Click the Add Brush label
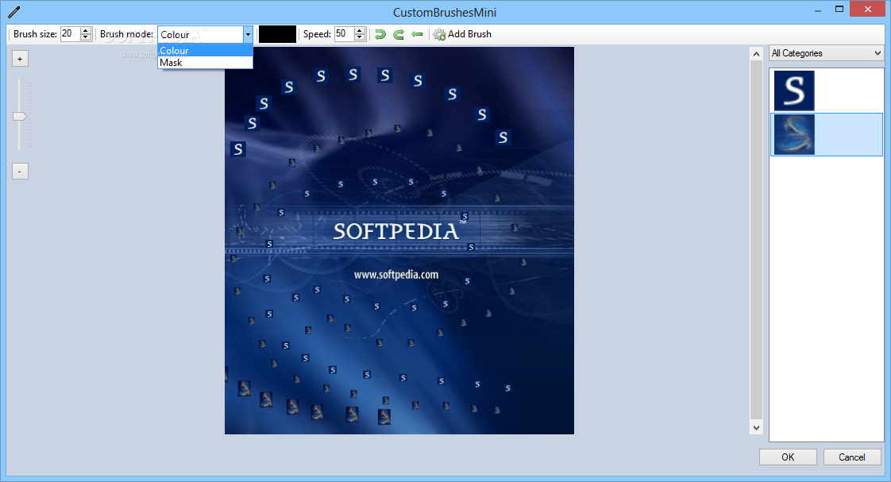Viewport: 891px width, 482px height. click(x=469, y=34)
